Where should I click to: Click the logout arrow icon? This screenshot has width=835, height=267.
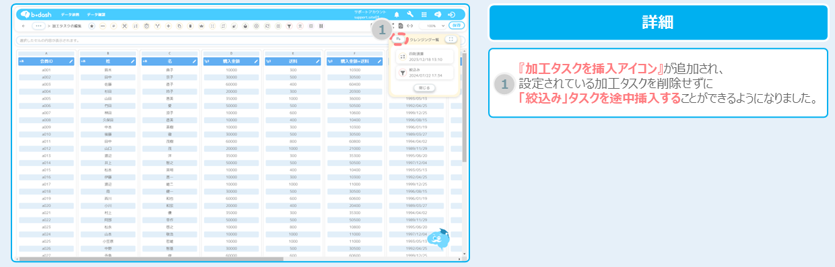coord(452,14)
